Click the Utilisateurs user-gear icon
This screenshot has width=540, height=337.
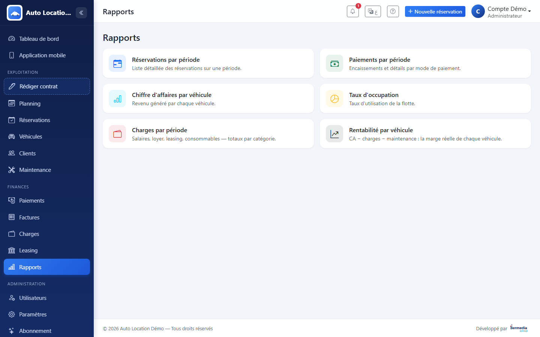pyautogui.click(x=12, y=298)
